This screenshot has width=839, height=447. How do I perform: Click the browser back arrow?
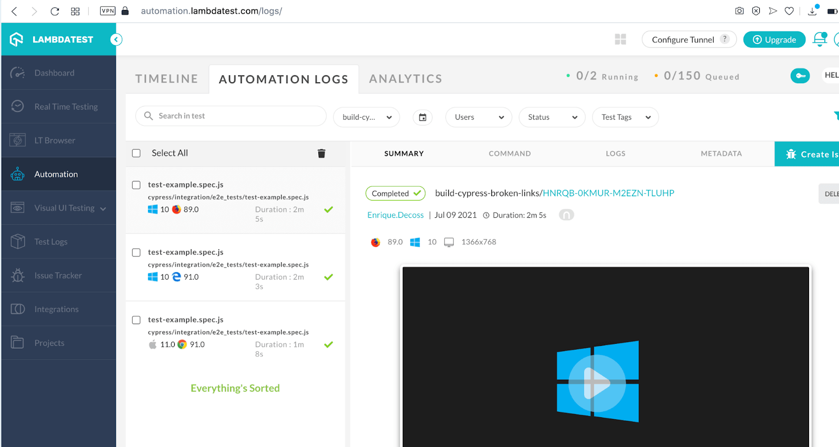(14, 11)
